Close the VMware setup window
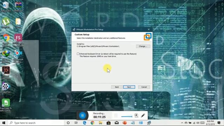224x126 pixels. tap(149, 29)
